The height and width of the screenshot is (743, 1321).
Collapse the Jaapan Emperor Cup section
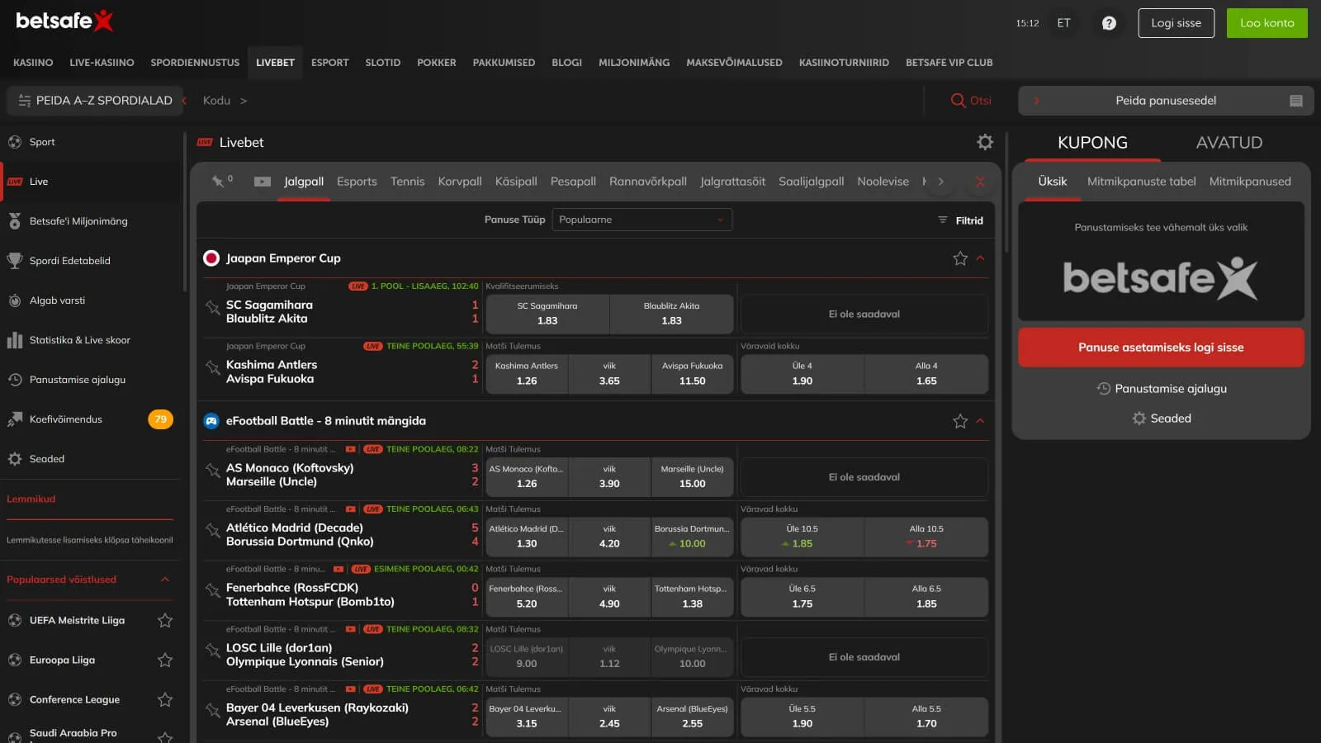981,258
